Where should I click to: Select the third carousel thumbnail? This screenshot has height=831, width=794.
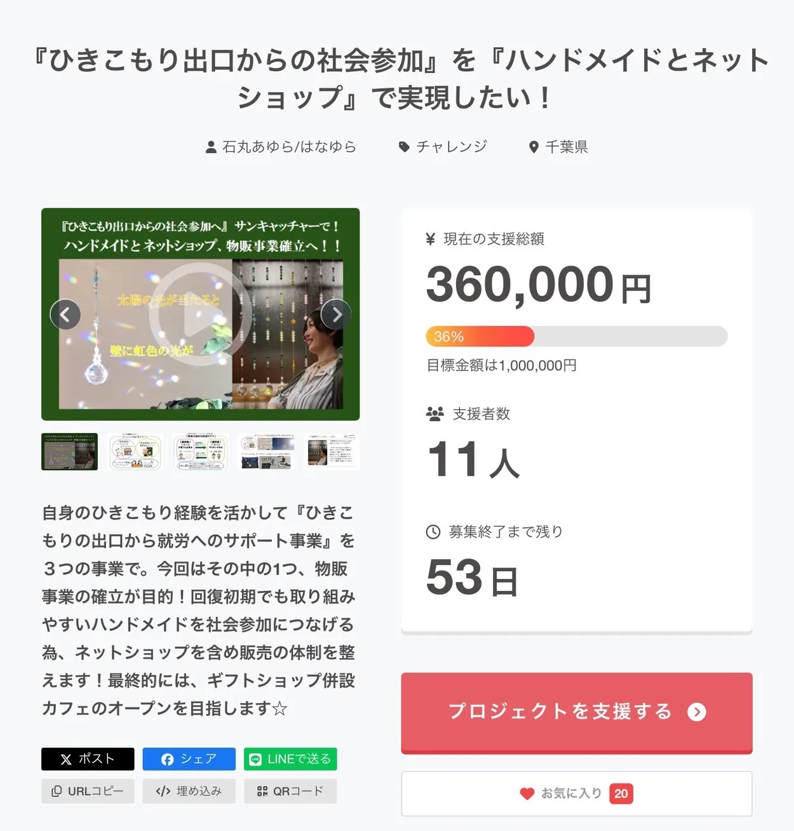point(200,452)
